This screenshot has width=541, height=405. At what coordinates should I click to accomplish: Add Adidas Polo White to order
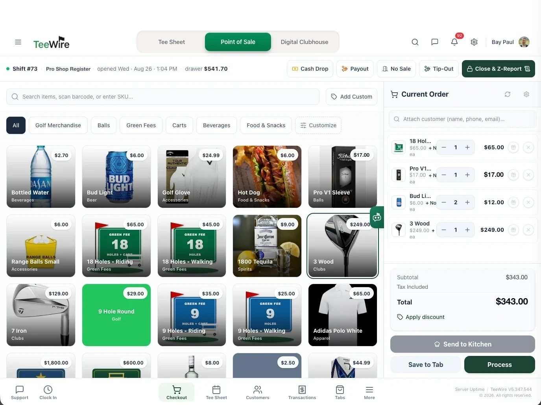[343, 315]
